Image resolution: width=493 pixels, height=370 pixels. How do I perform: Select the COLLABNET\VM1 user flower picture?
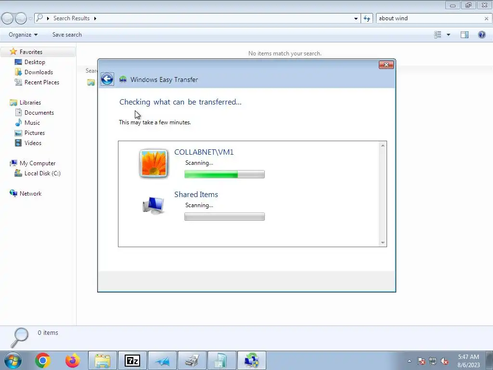coord(154,163)
